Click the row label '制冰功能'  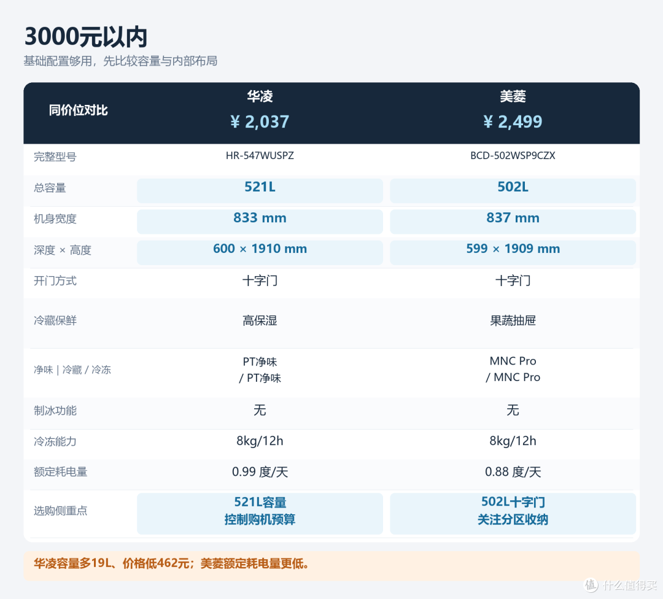(55, 411)
